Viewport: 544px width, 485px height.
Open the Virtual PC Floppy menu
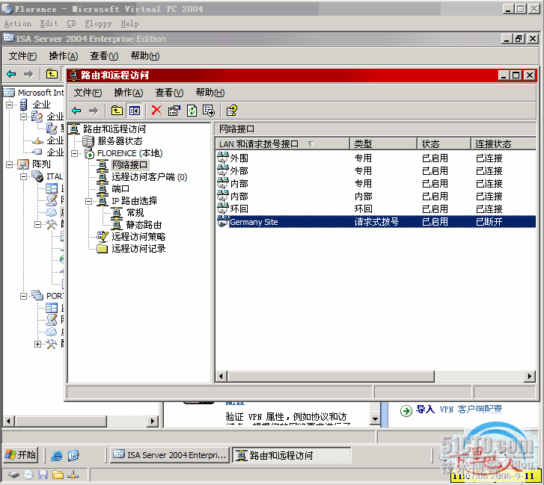click(x=99, y=24)
